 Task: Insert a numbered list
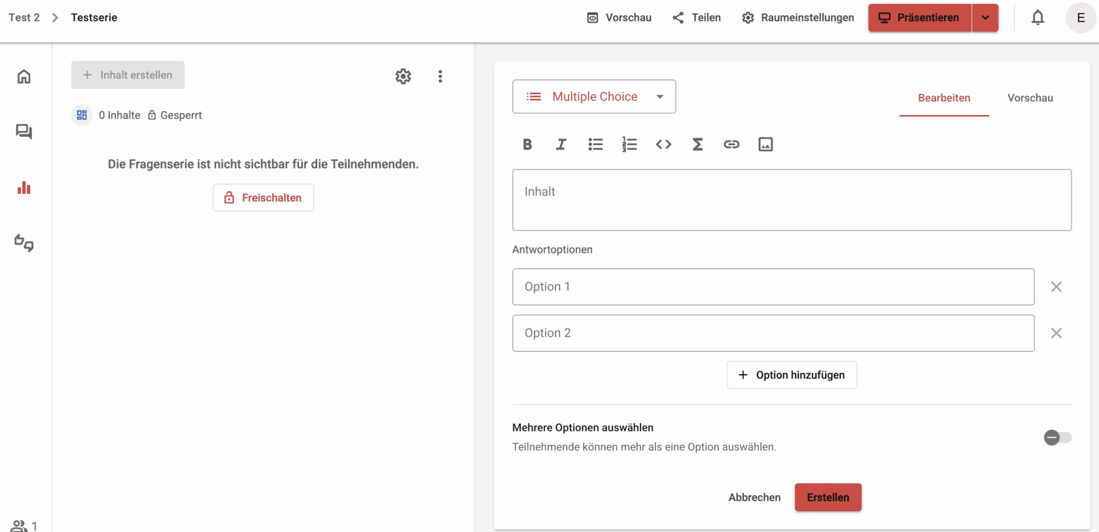click(x=629, y=144)
